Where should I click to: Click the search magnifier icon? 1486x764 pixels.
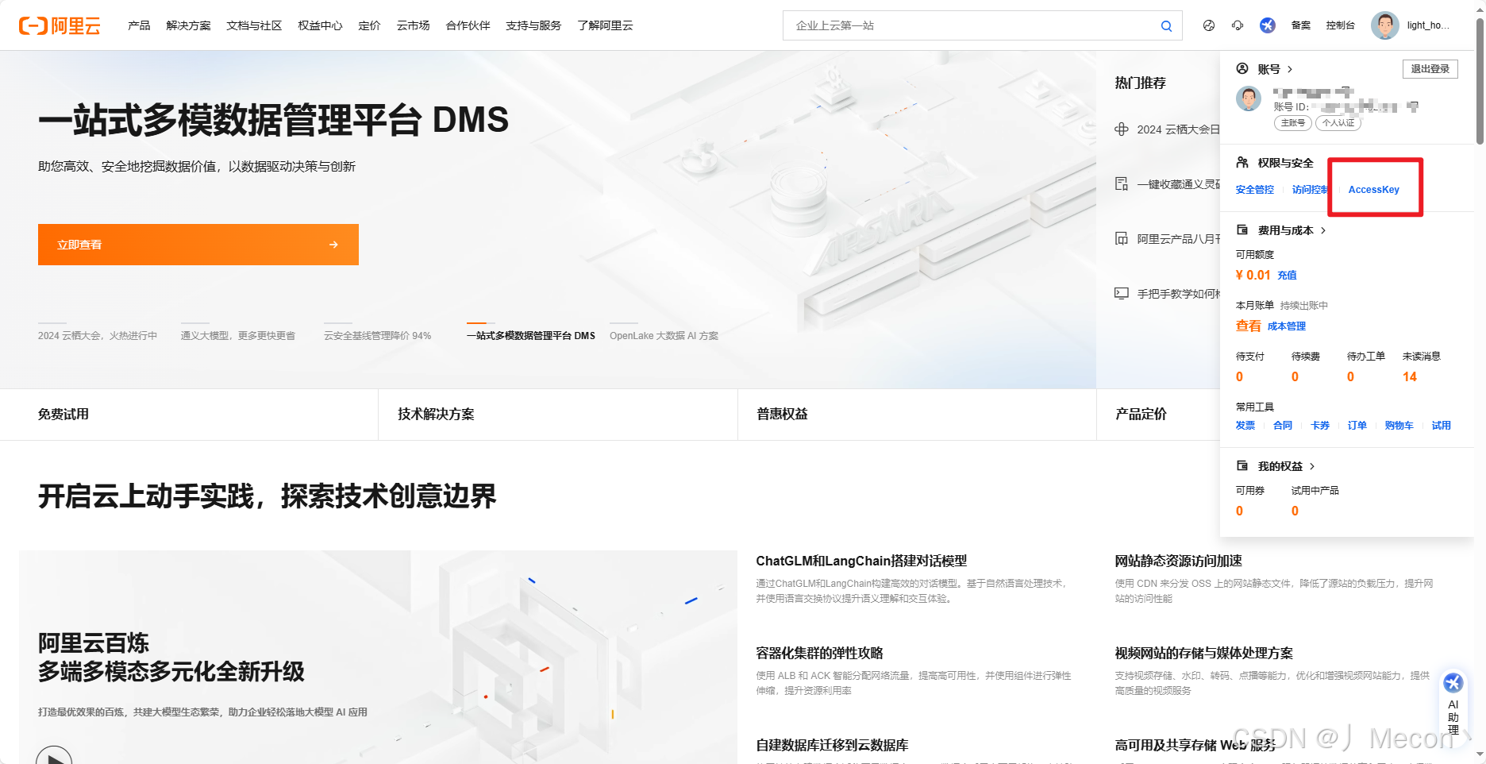[1166, 25]
